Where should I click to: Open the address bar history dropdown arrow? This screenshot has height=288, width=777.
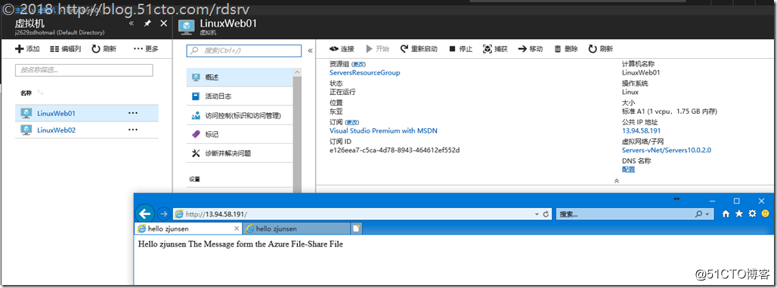[537, 214]
